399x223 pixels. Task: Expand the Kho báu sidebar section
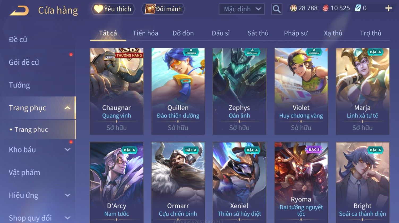[67, 150]
